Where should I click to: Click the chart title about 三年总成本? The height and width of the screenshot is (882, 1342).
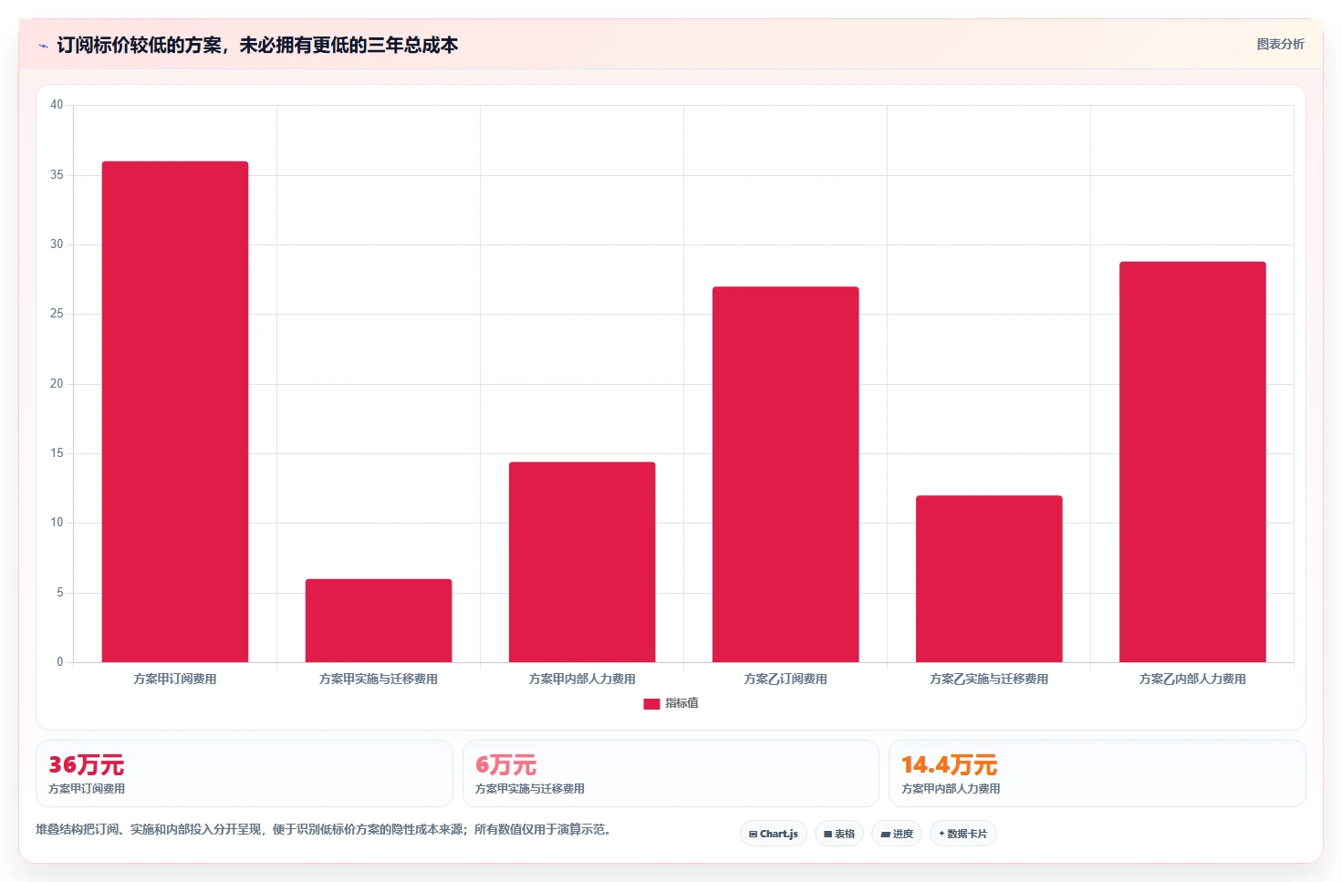(x=257, y=45)
